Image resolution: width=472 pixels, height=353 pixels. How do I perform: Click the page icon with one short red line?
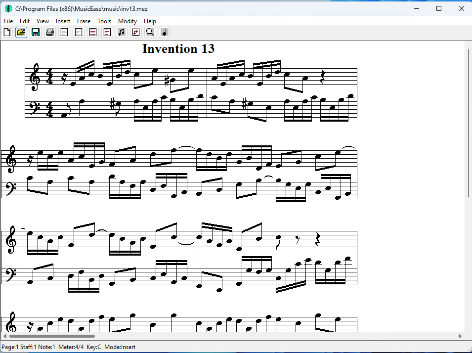(79, 32)
